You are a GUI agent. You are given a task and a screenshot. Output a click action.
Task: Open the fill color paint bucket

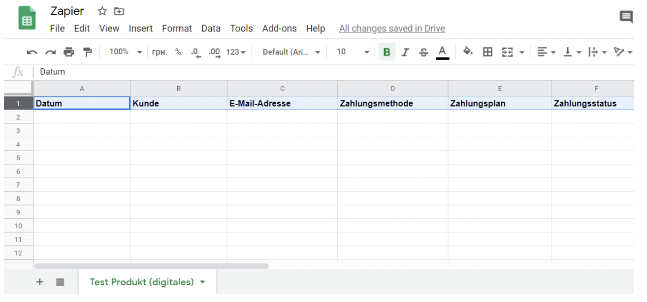pyautogui.click(x=468, y=52)
